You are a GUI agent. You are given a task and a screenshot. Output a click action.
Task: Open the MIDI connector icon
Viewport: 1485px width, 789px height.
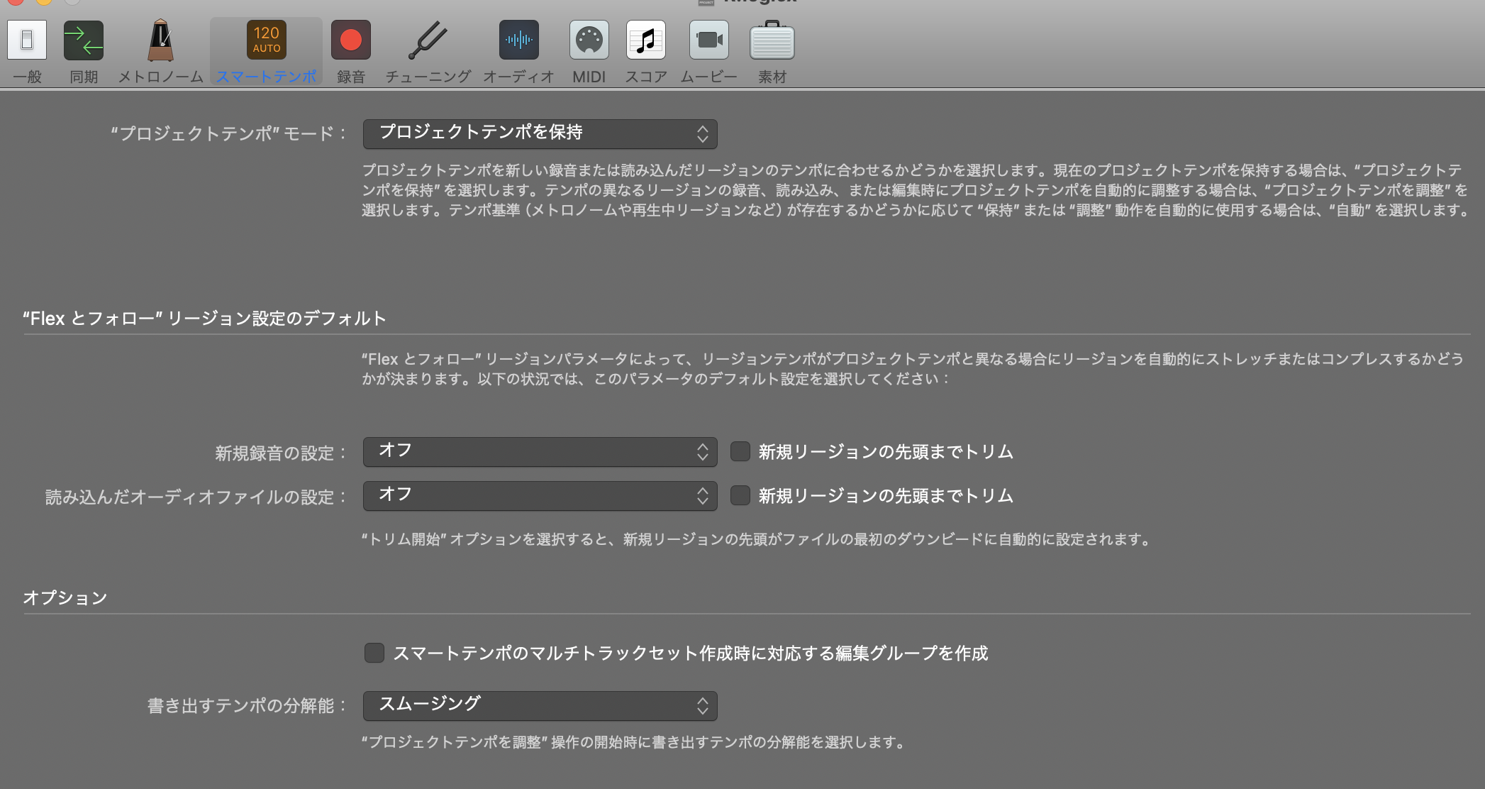click(x=589, y=40)
